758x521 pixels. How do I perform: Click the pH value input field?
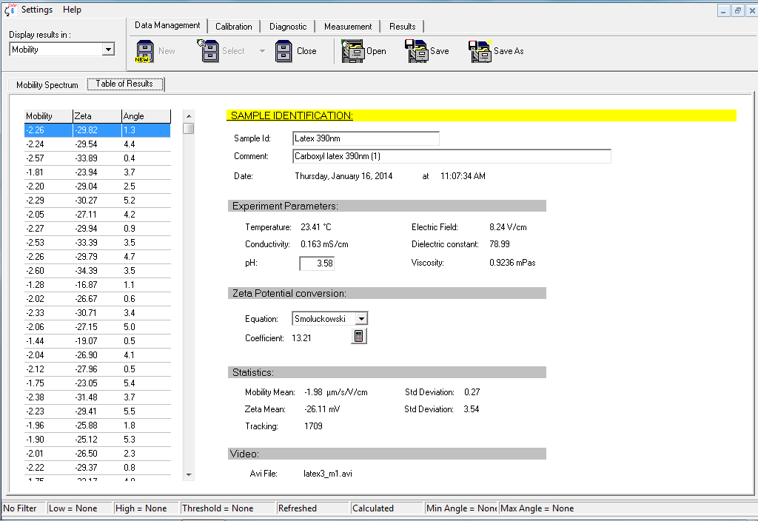[x=317, y=263]
